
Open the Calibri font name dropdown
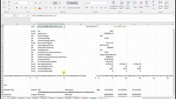coord(28,3)
